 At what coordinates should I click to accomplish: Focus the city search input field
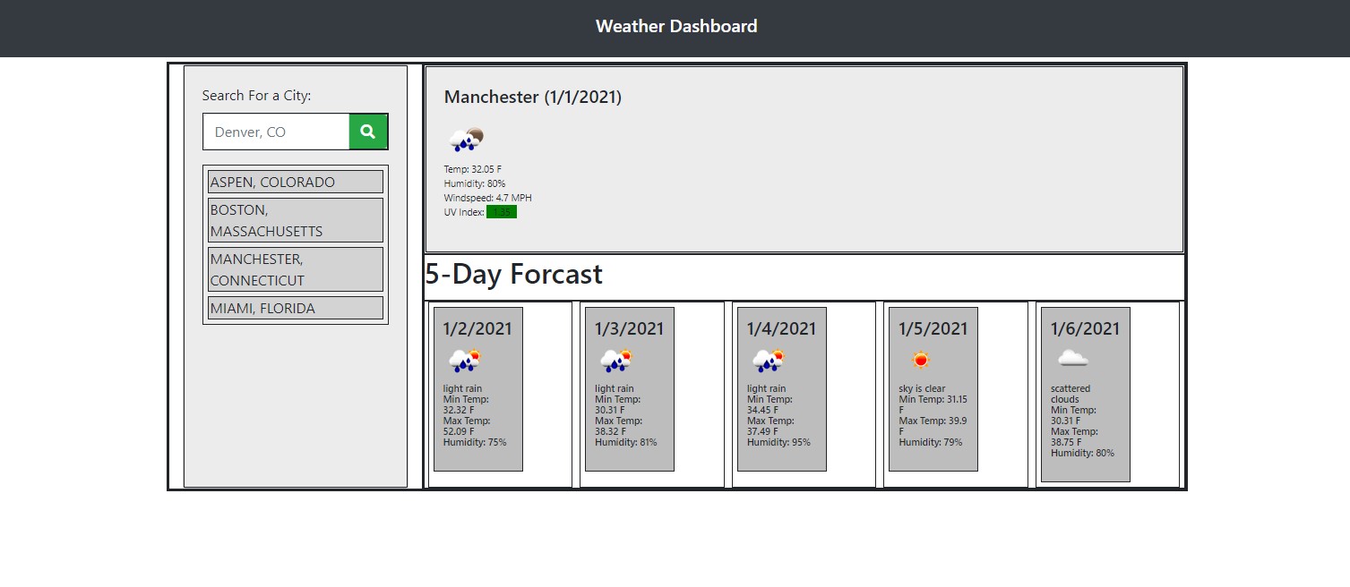pos(277,132)
